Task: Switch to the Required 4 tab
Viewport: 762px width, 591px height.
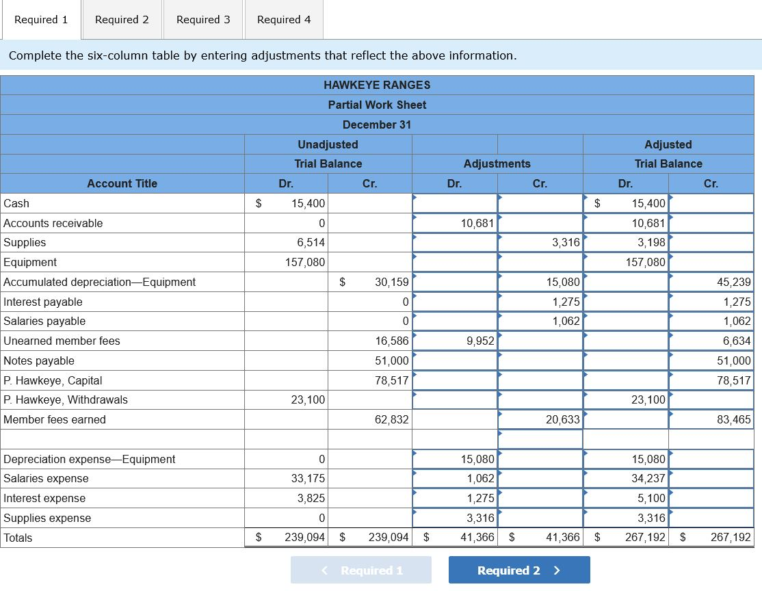Action: pyautogui.click(x=284, y=20)
